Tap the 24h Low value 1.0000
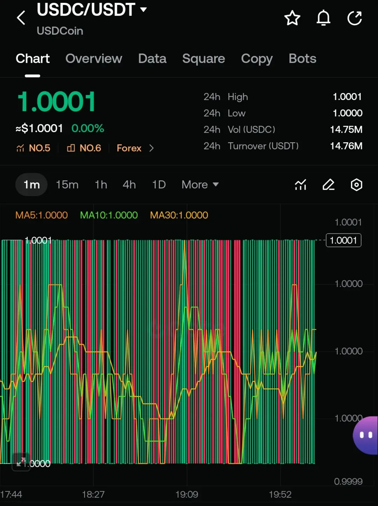 (x=348, y=113)
